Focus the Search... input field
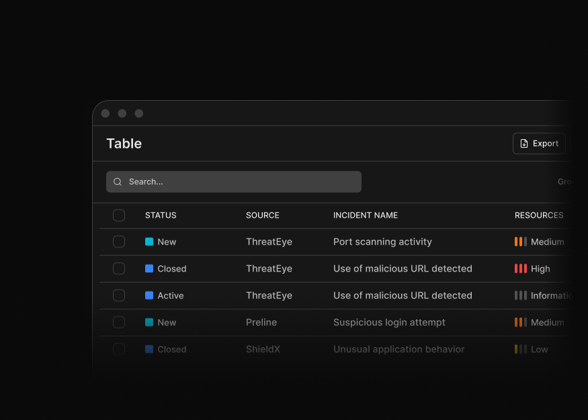 pos(234,182)
